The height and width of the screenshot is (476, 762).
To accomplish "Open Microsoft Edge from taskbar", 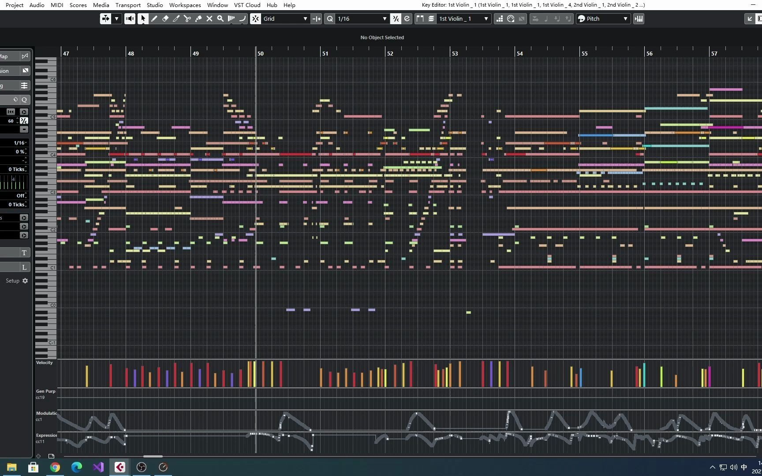I will 77,467.
